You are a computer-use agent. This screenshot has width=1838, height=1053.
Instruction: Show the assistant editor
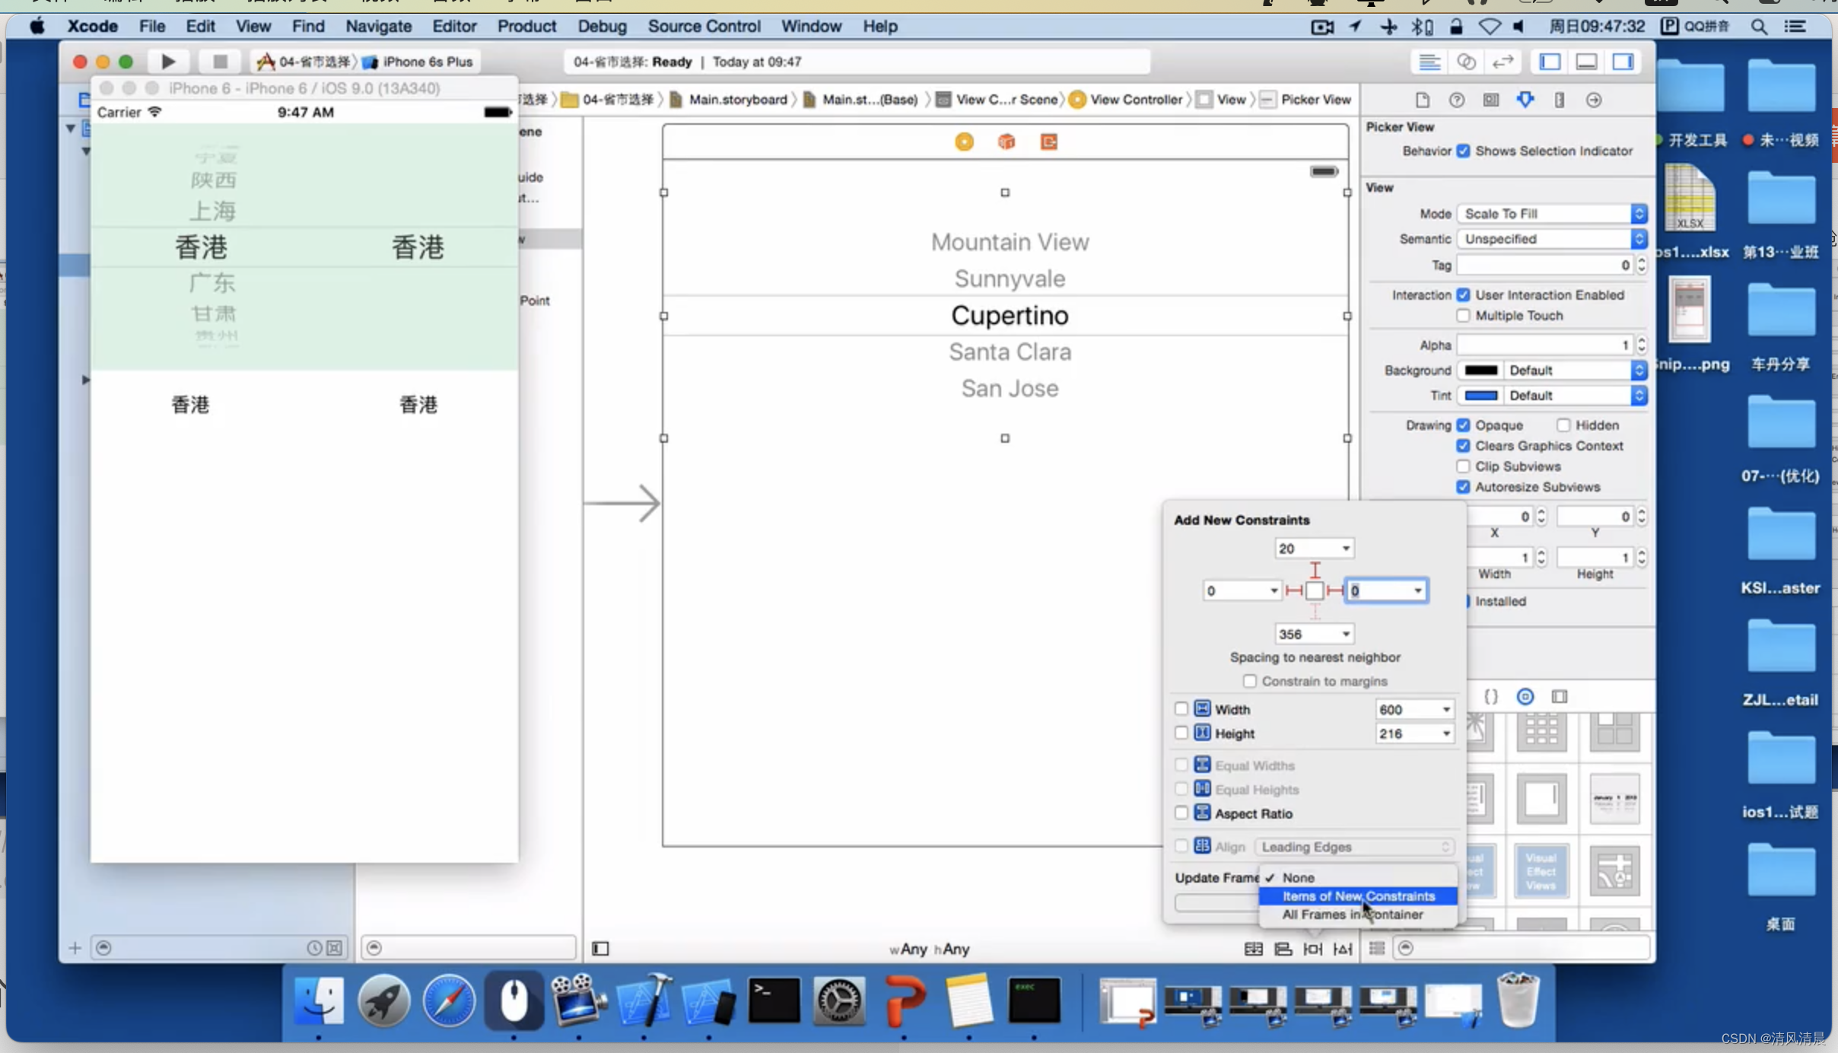tap(1466, 62)
